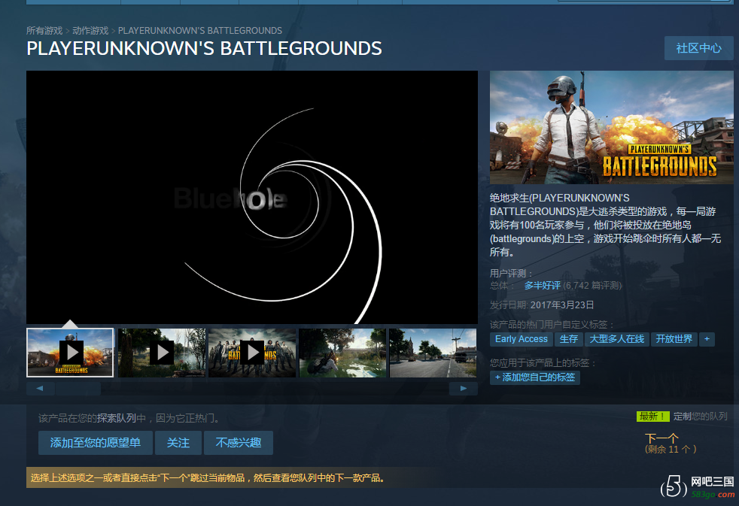Viewport: 739px width, 506px height.
Task: Select the fourth screenshot thumbnail with swamp
Action: (x=342, y=353)
